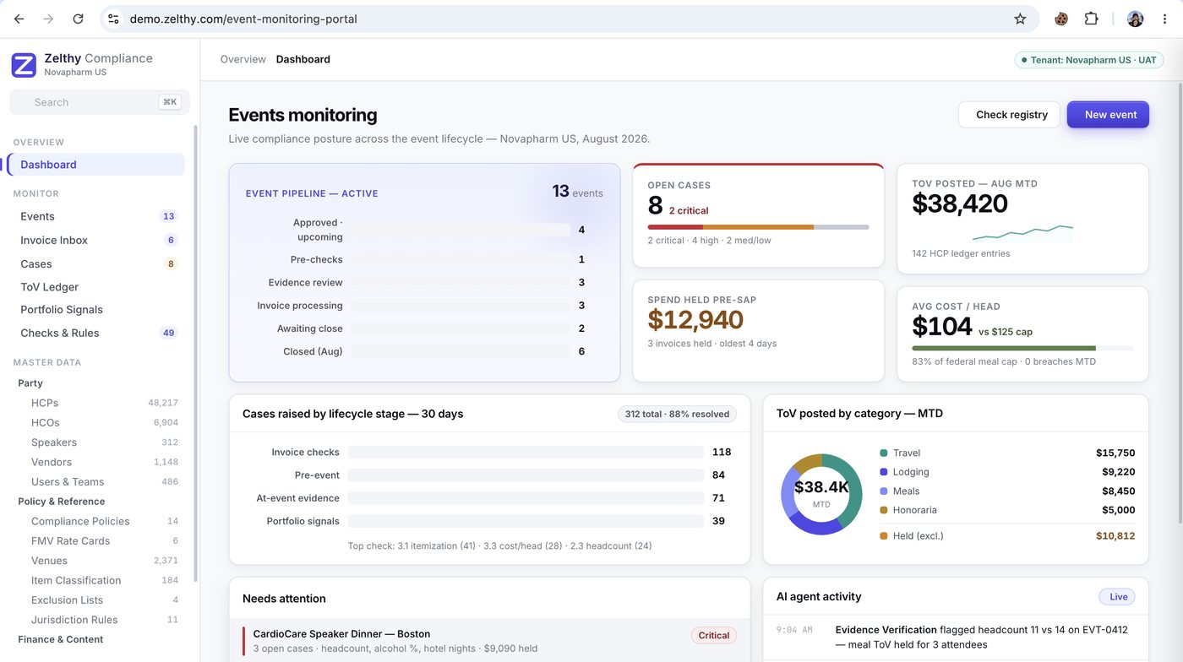Focus the sidebar Search field
The height and width of the screenshot is (662, 1183).
pos(100,102)
